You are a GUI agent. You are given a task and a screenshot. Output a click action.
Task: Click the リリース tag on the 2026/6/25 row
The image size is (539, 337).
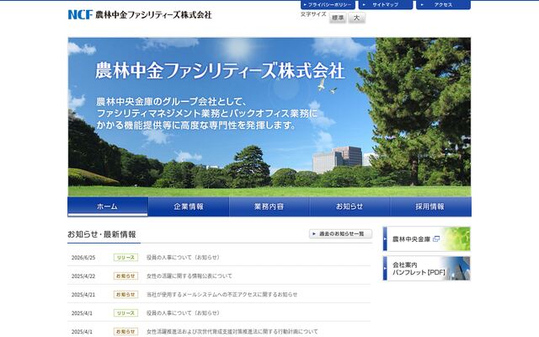125,257
